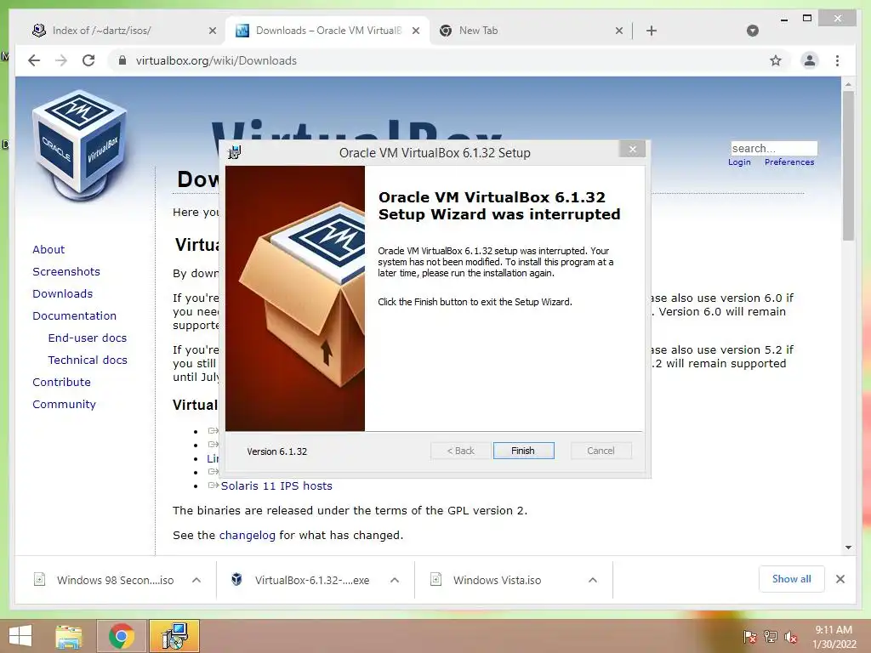This screenshot has height=653, width=871.
Task: Expand options for VirtualBox-6.1.32 exe download
Action: 395,580
